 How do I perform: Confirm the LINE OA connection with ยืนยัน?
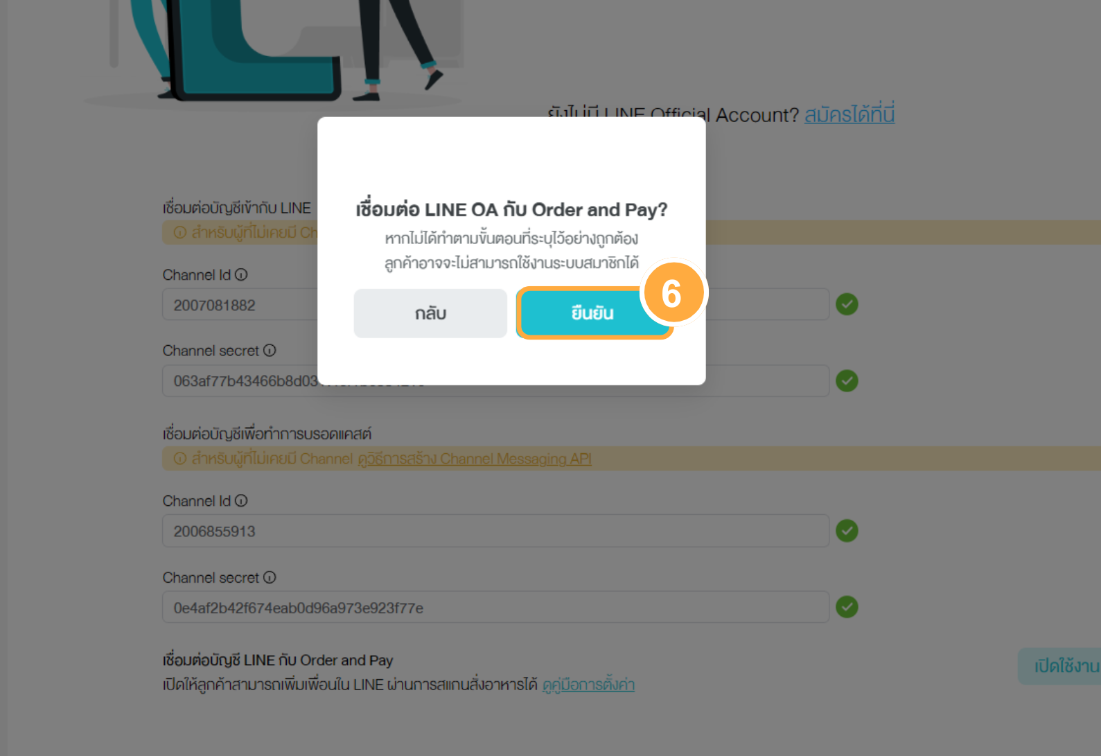click(593, 313)
